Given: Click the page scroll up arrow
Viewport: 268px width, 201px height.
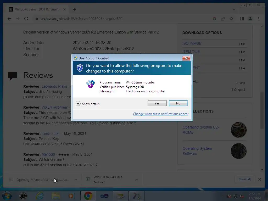Looking at the screenshot, I should tap(262, 26).
